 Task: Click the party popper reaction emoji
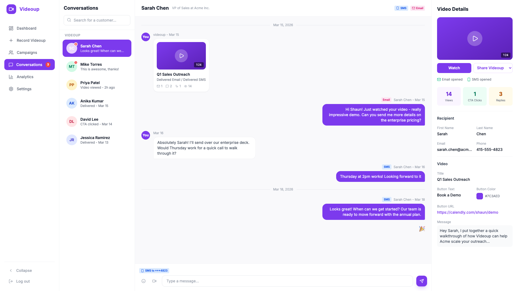[x=422, y=229]
